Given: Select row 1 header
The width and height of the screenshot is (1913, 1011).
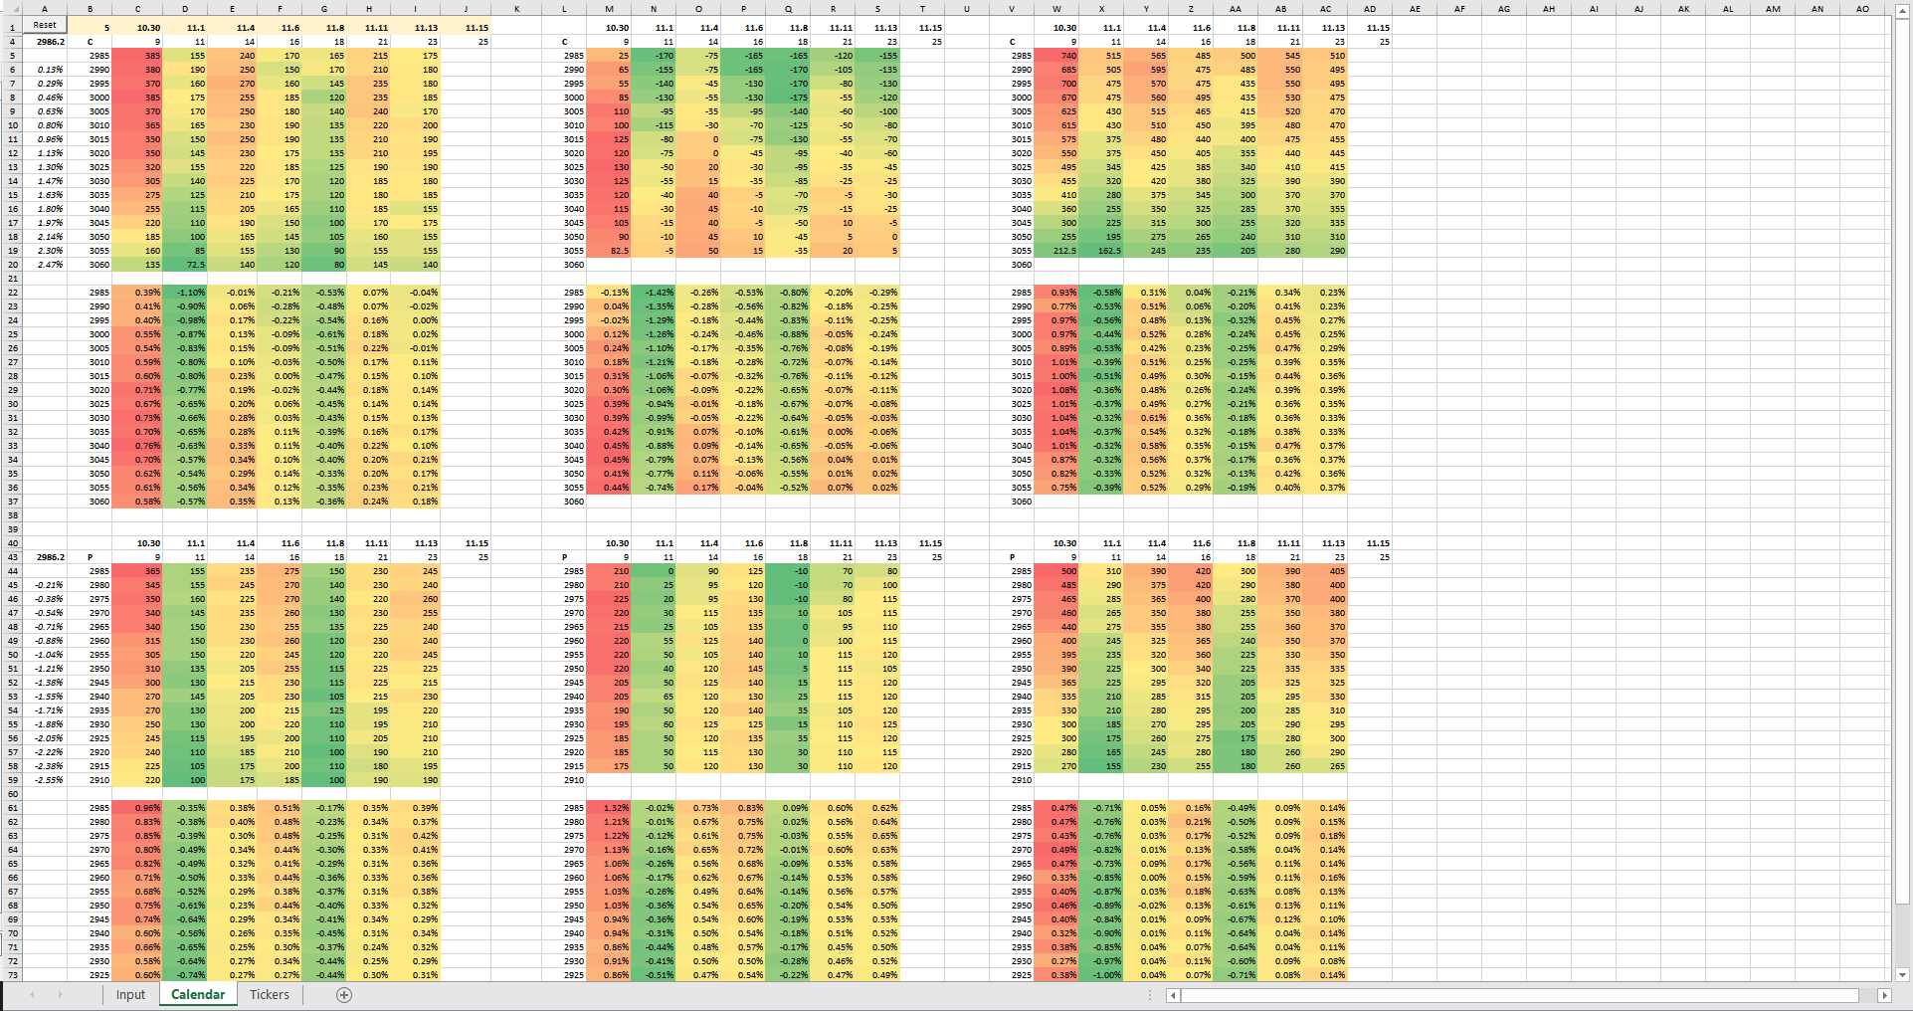Looking at the screenshot, I should [11, 27].
